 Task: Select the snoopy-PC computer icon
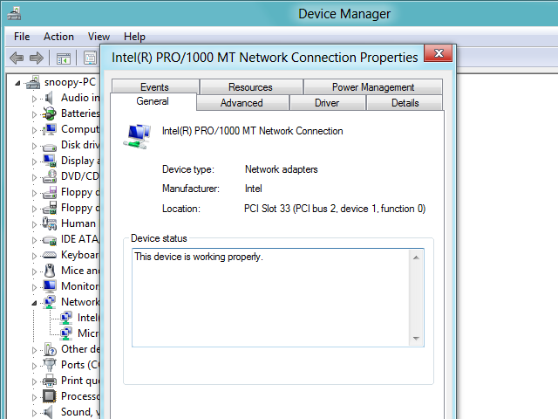33,82
